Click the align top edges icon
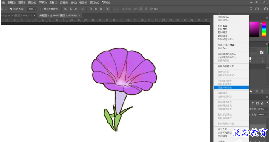The width and height of the screenshot is (269, 142). pyautogui.click(x=91, y=9)
